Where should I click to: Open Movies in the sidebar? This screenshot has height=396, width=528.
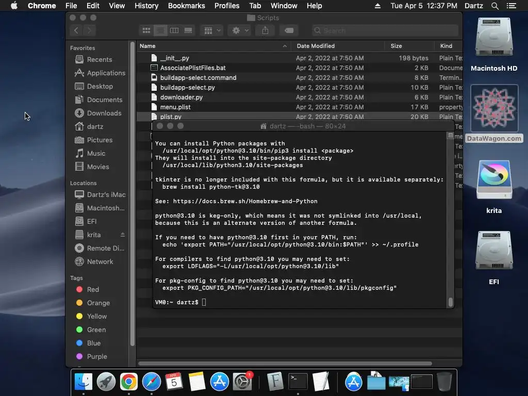[92, 167]
